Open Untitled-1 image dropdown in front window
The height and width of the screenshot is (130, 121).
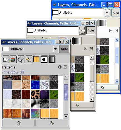(55, 49)
